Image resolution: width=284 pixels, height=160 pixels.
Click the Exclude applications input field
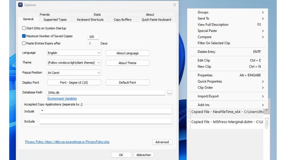[x=105, y=122]
